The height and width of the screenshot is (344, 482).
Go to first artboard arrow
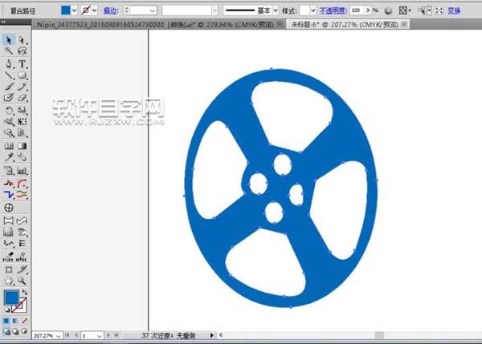[67, 335]
